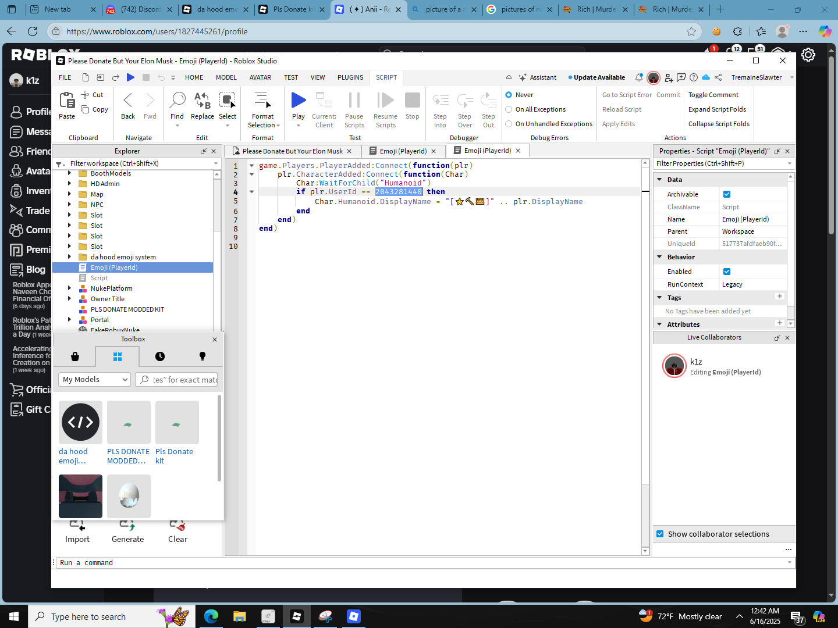The image size is (838, 628).
Task: Click Expand Script Folds
Action: pos(717,109)
